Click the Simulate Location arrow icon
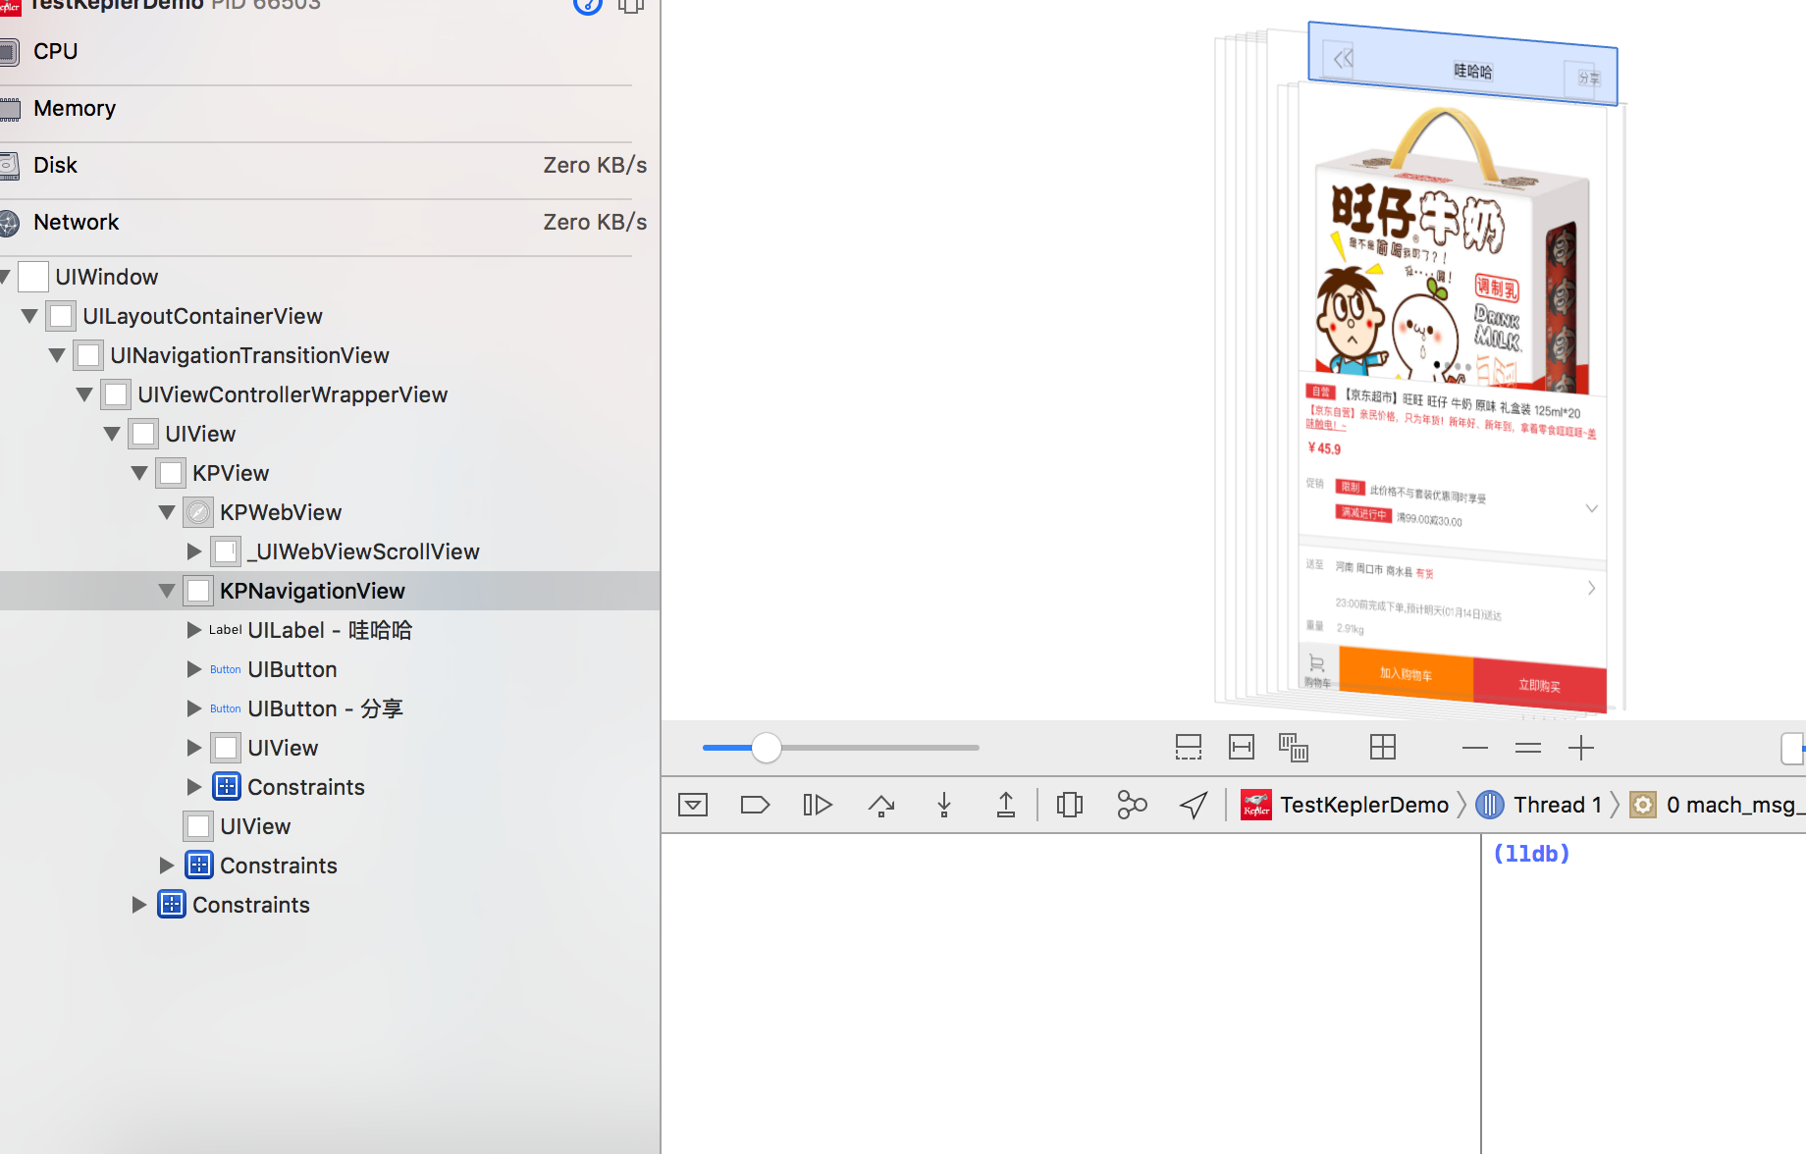Image resolution: width=1806 pixels, height=1154 pixels. click(1194, 806)
